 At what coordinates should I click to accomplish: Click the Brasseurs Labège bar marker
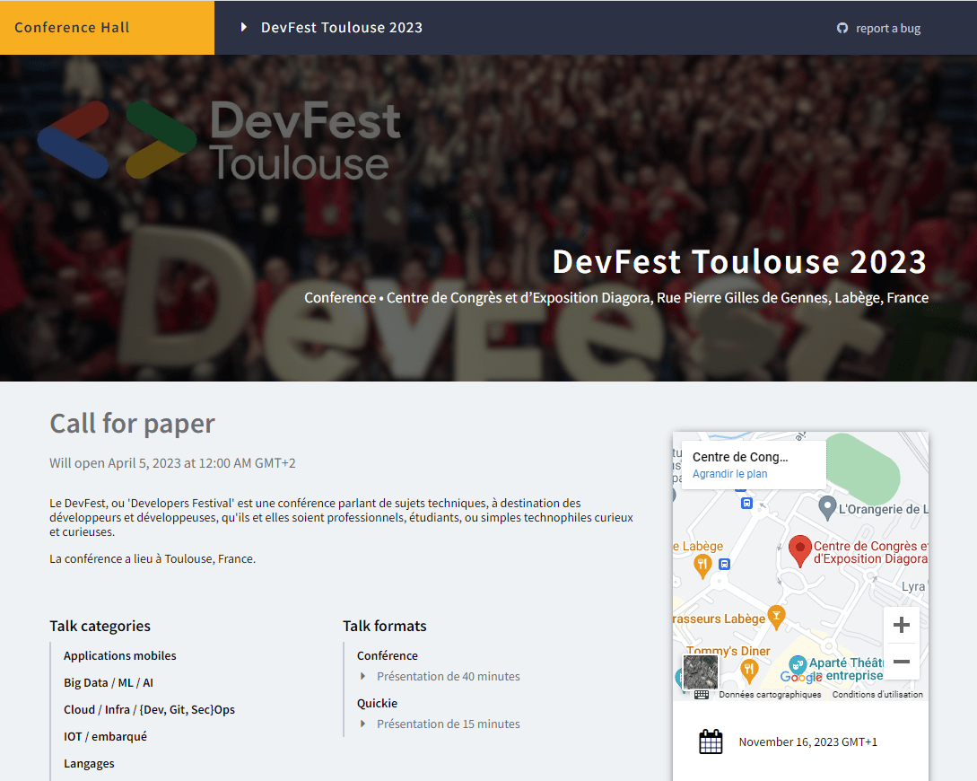tap(776, 617)
